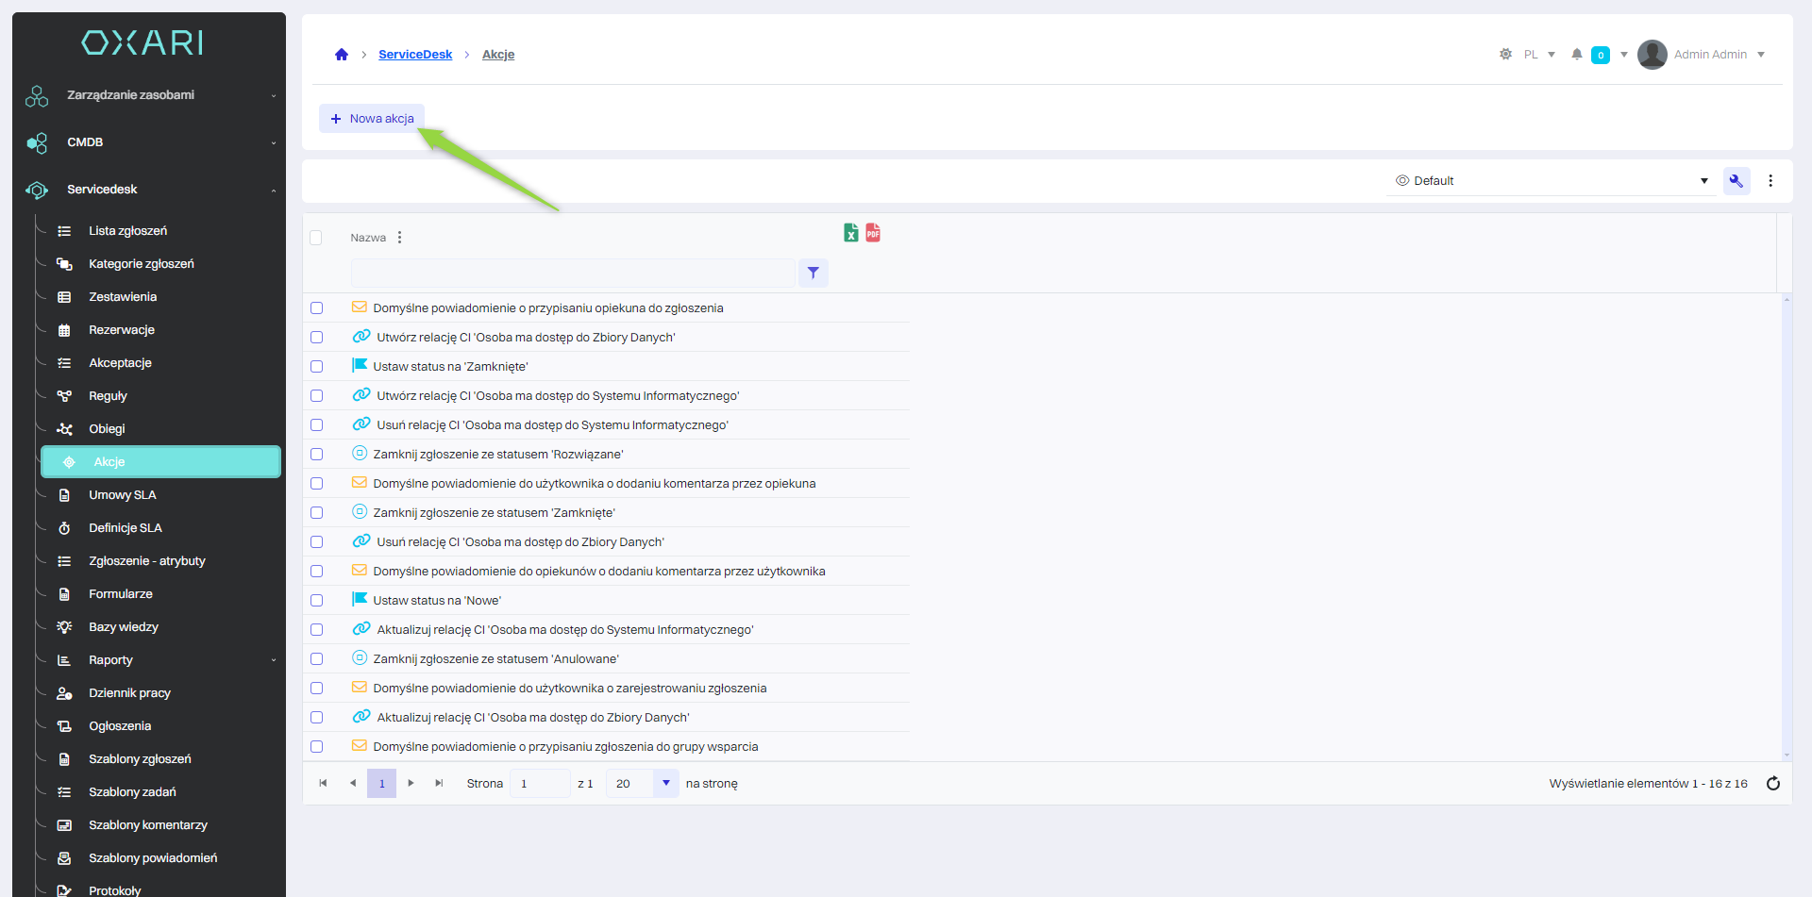Go to Lista zgłoszeń menu item
Screen dimensions: 1812x897
127,231
